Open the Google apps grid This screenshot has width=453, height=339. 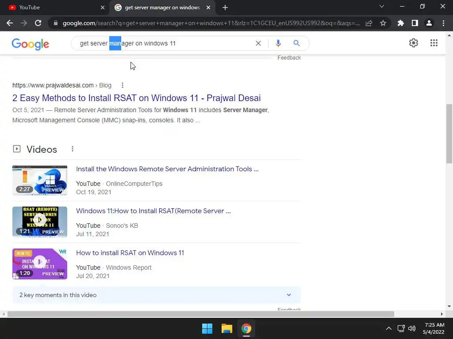tap(434, 43)
